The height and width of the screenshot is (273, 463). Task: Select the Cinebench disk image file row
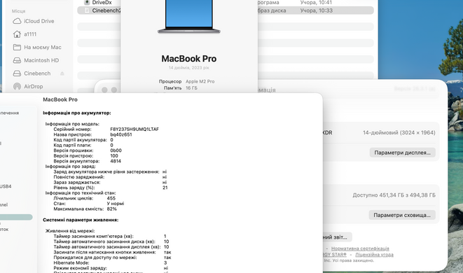(x=226, y=10)
